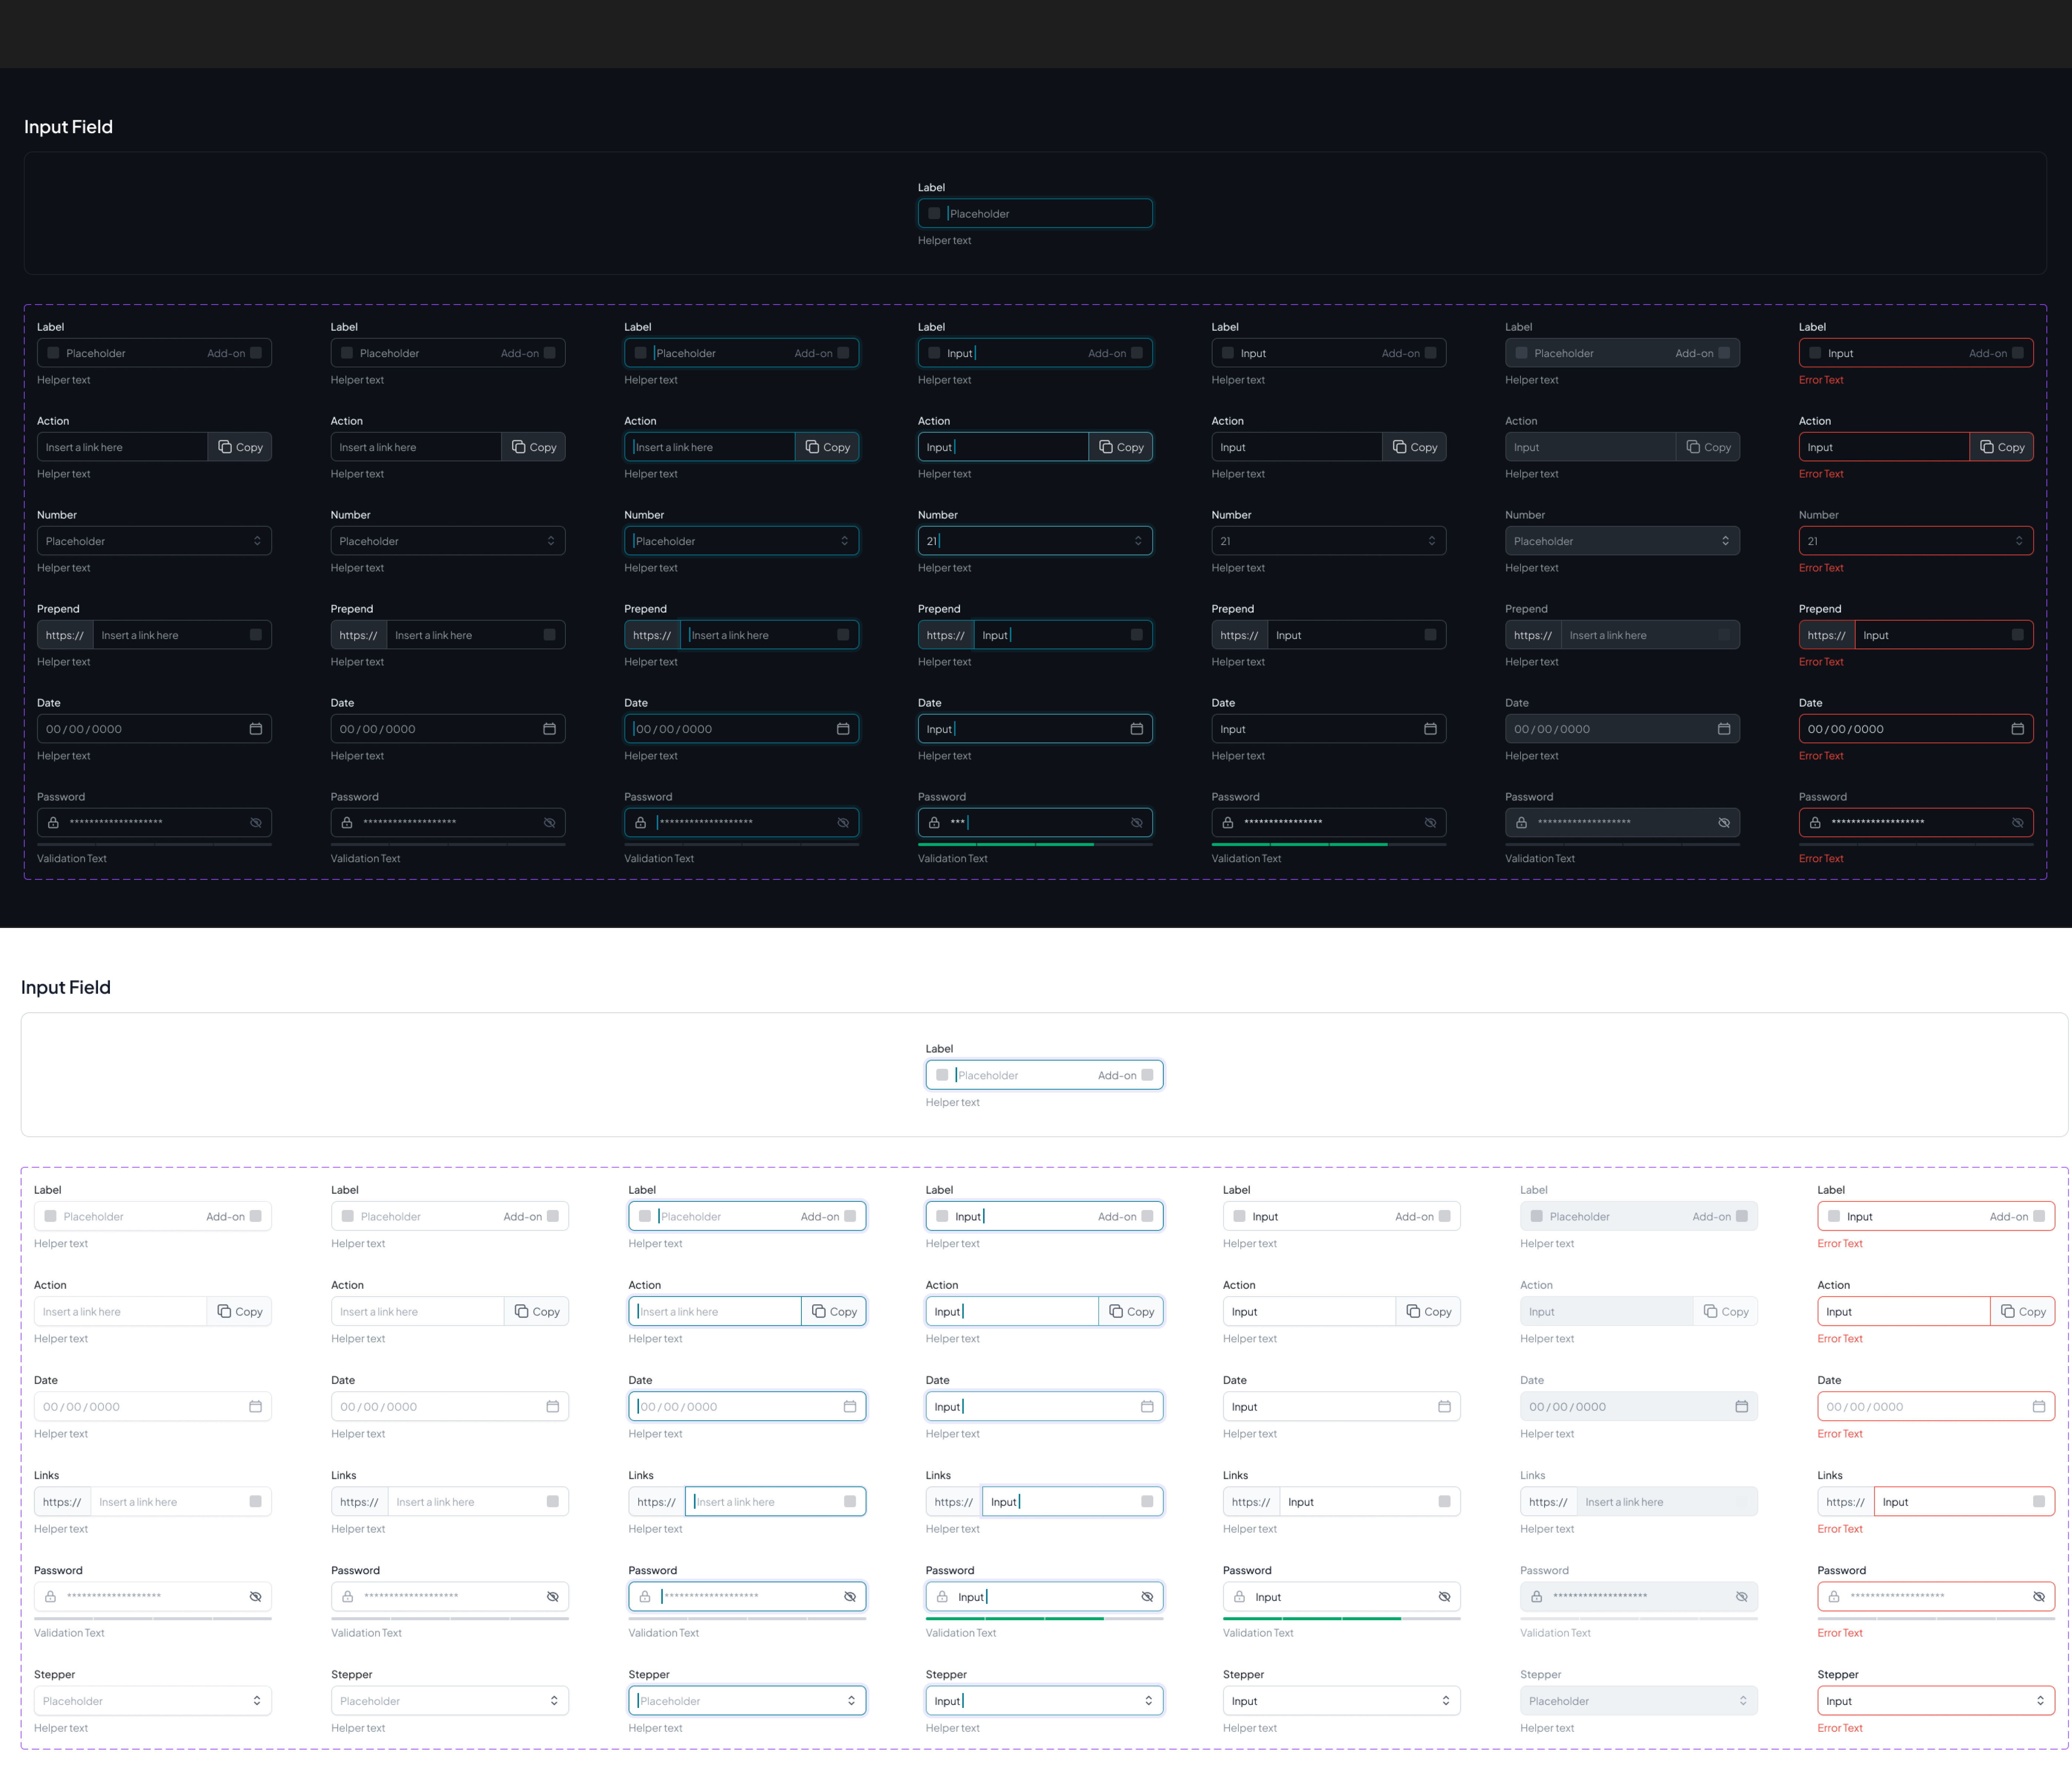
Task: Open calendar in light focused Date field showing Input
Action: [1147, 1406]
